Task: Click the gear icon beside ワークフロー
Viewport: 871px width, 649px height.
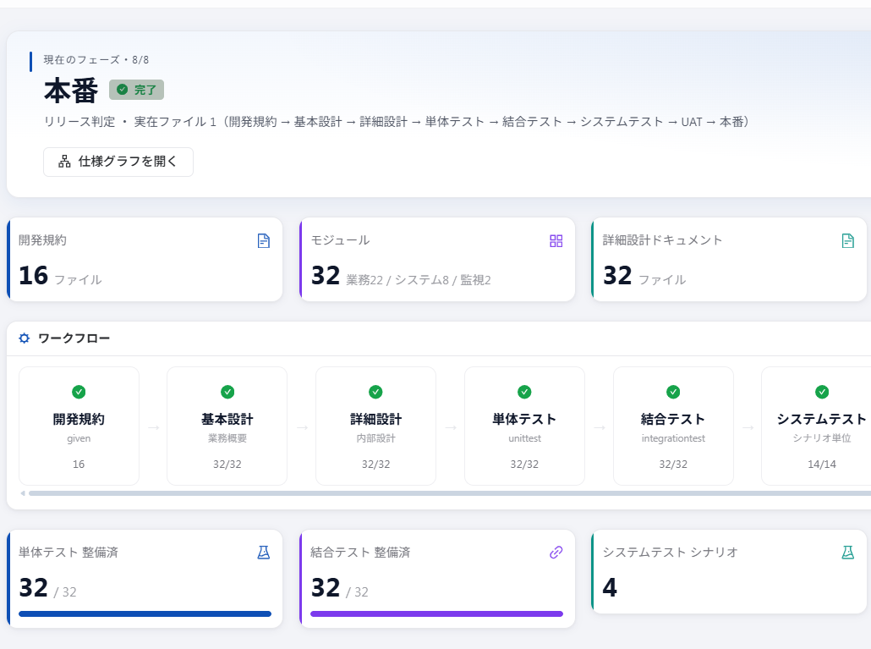Action: pyautogui.click(x=24, y=338)
